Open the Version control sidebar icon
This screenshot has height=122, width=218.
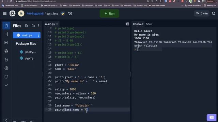(6, 34)
